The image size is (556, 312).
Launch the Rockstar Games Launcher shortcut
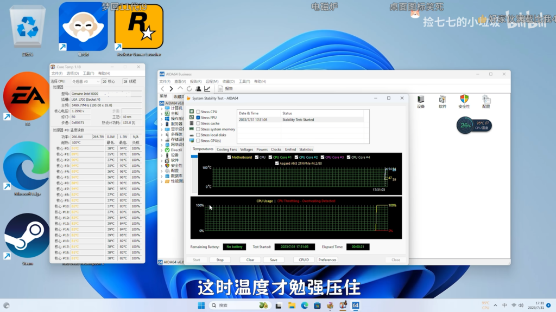coord(139,28)
